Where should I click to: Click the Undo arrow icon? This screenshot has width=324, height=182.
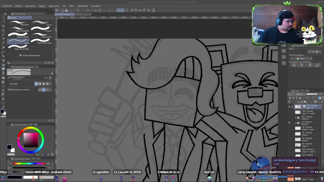coord(78,10)
